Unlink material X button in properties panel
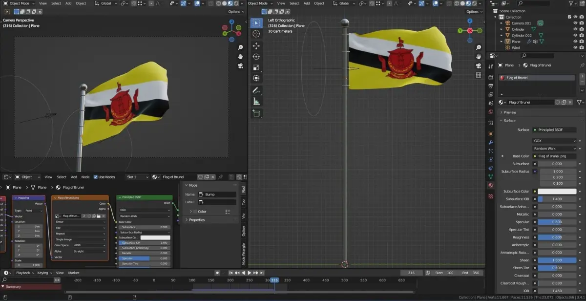586x301 pixels. tap(570, 102)
